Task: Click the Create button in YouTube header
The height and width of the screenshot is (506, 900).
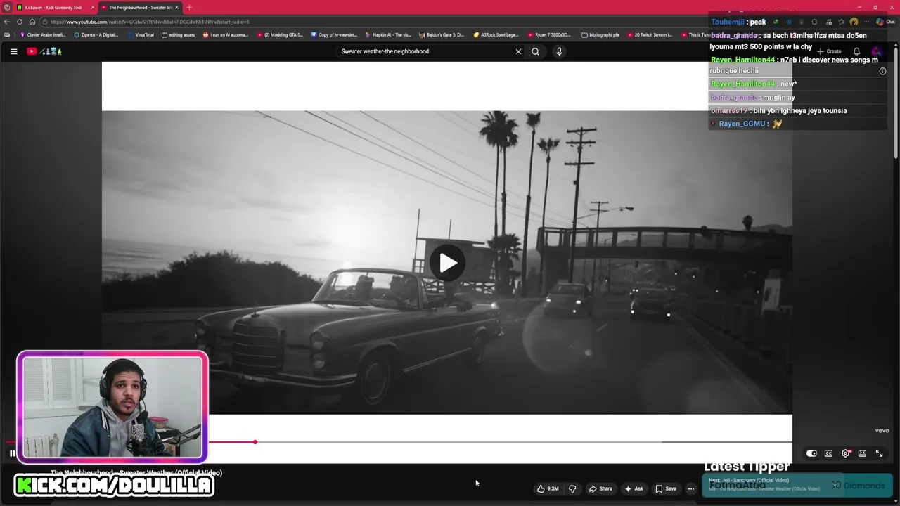Action: [829, 51]
